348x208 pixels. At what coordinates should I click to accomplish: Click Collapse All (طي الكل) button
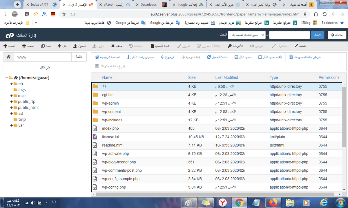pos(45,67)
